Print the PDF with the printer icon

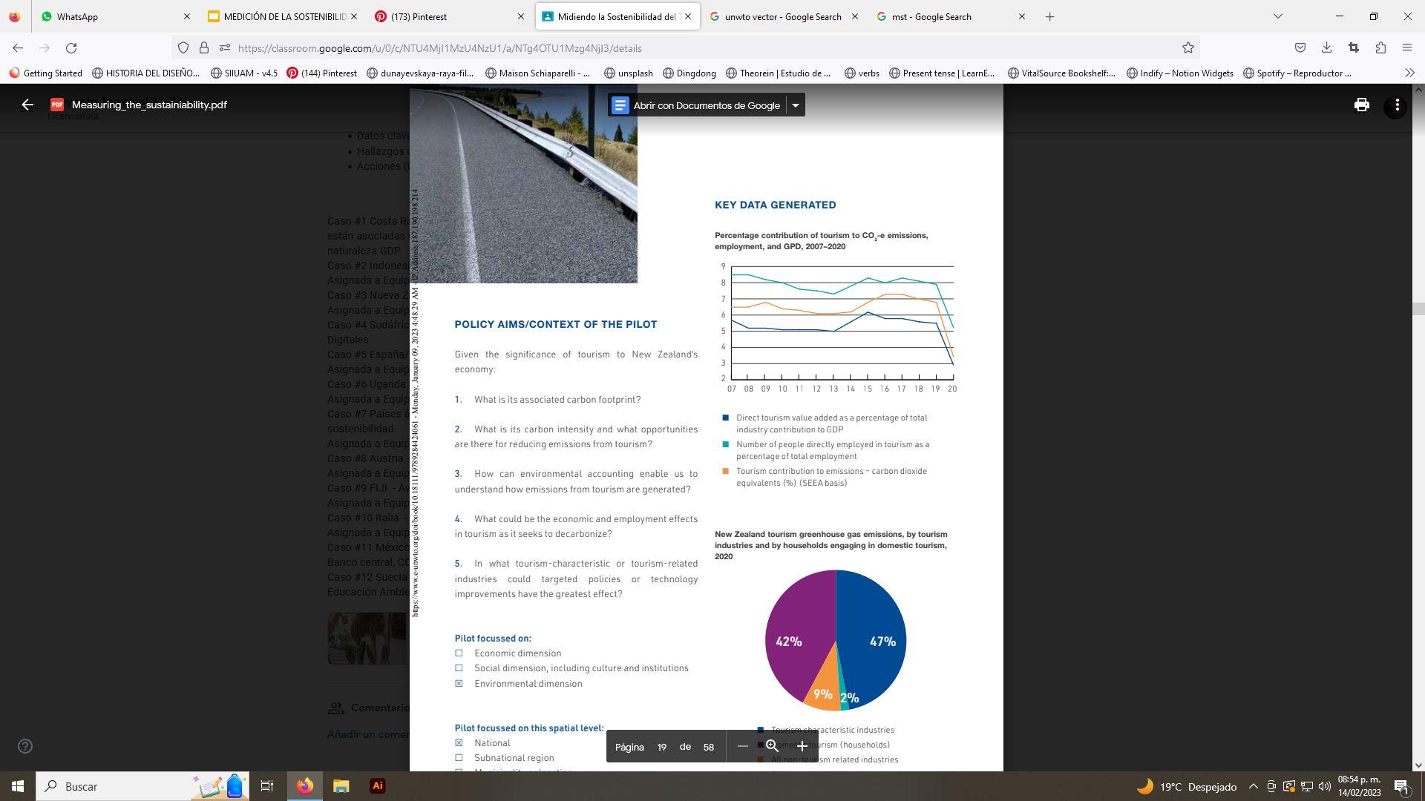1361,105
